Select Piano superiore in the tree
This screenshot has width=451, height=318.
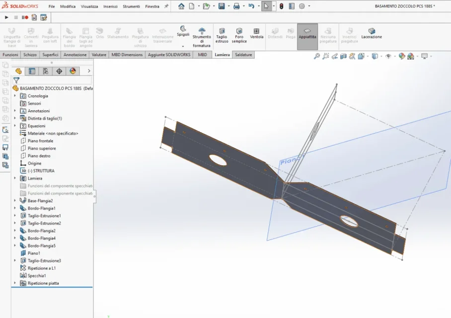tap(42, 148)
